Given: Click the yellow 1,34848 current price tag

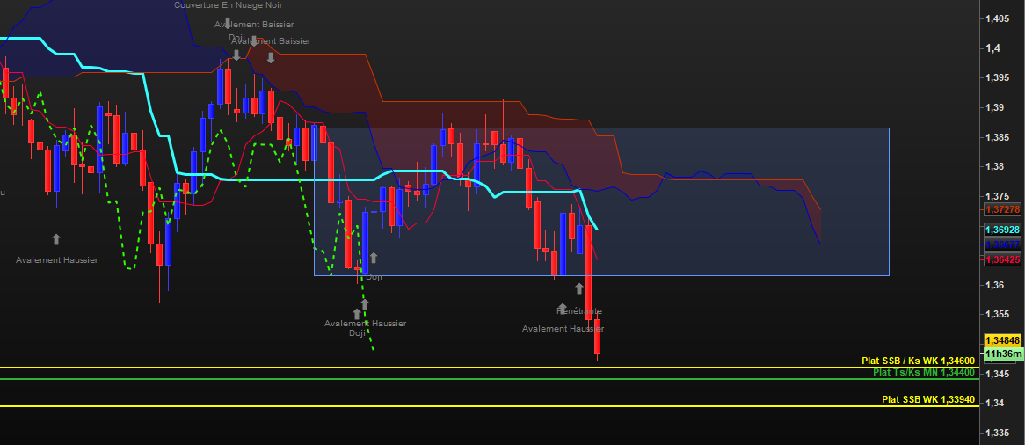Looking at the screenshot, I should (1002, 340).
